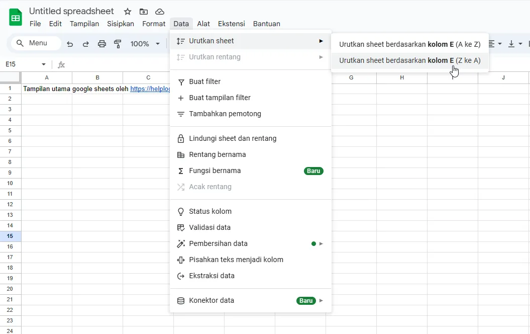Star the Untitled spreadsheet document
The image size is (530, 334).
tap(128, 12)
